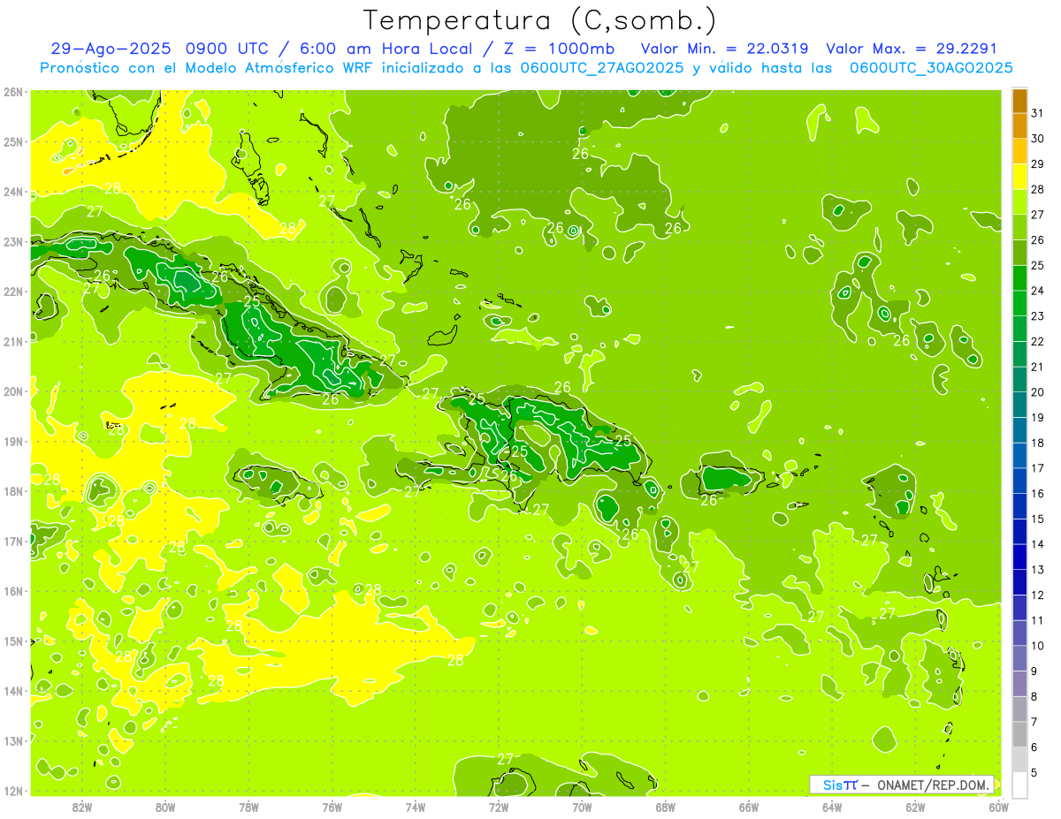
Task: Click latitude axis label '18N'
Action: (x=13, y=490)
